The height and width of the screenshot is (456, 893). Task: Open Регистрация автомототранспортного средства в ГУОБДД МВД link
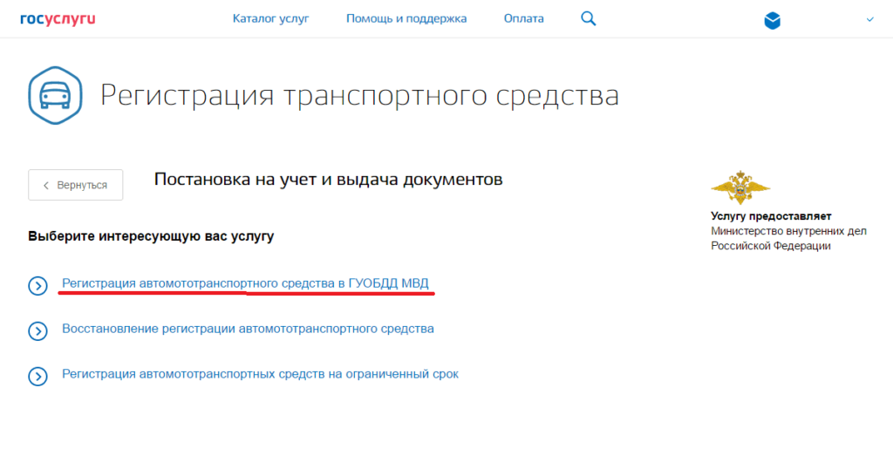(x=245, y=283)
